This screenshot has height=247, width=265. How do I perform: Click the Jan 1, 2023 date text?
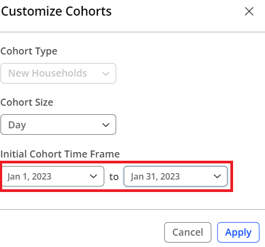29,176
